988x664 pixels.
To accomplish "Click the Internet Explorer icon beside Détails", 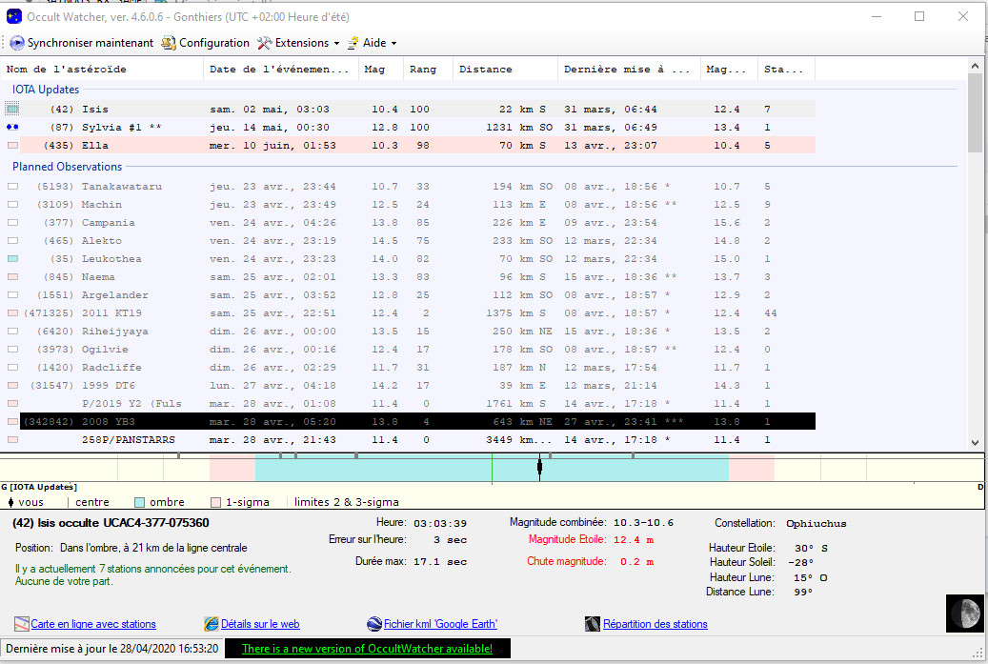I will pos(212,624).
